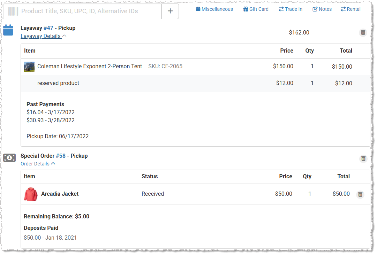377x256 pixels.
Task: Delete the Arcadia Jacket line item
Action: (x=360, y=194)
